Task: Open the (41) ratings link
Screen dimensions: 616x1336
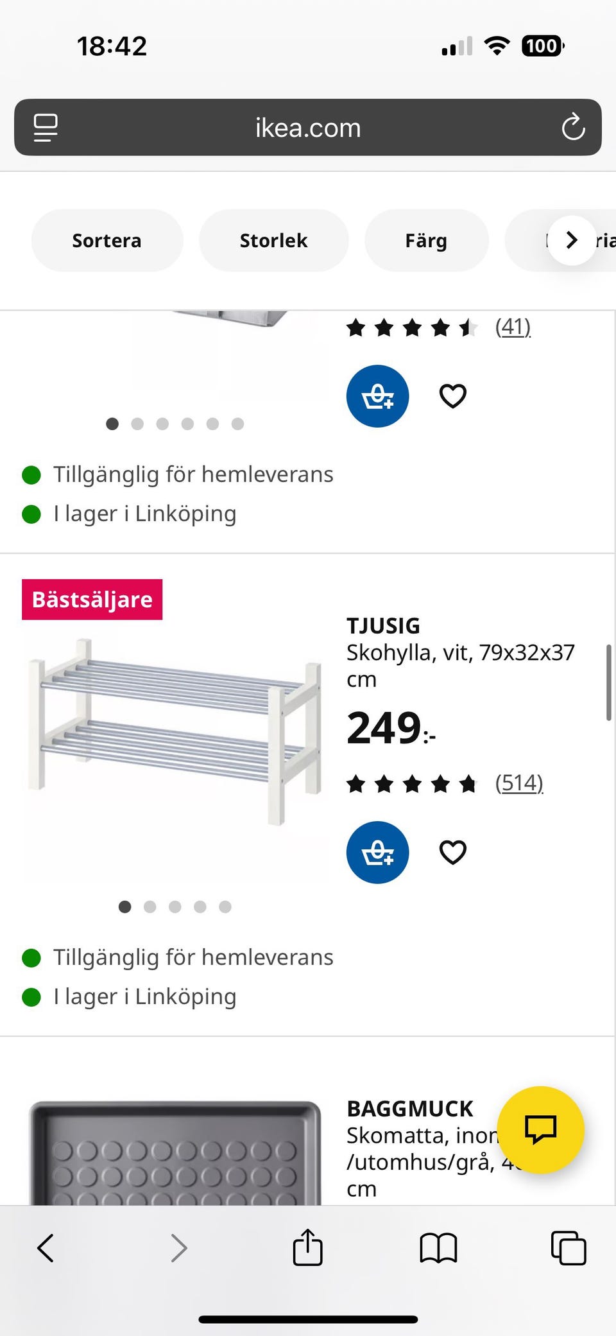Action: click(513, 327)
